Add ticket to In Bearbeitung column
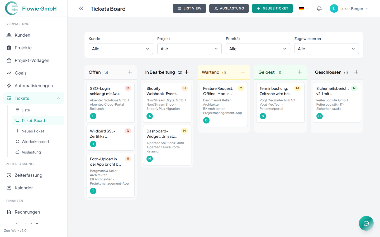380x237 pixels. click(187, 72)
